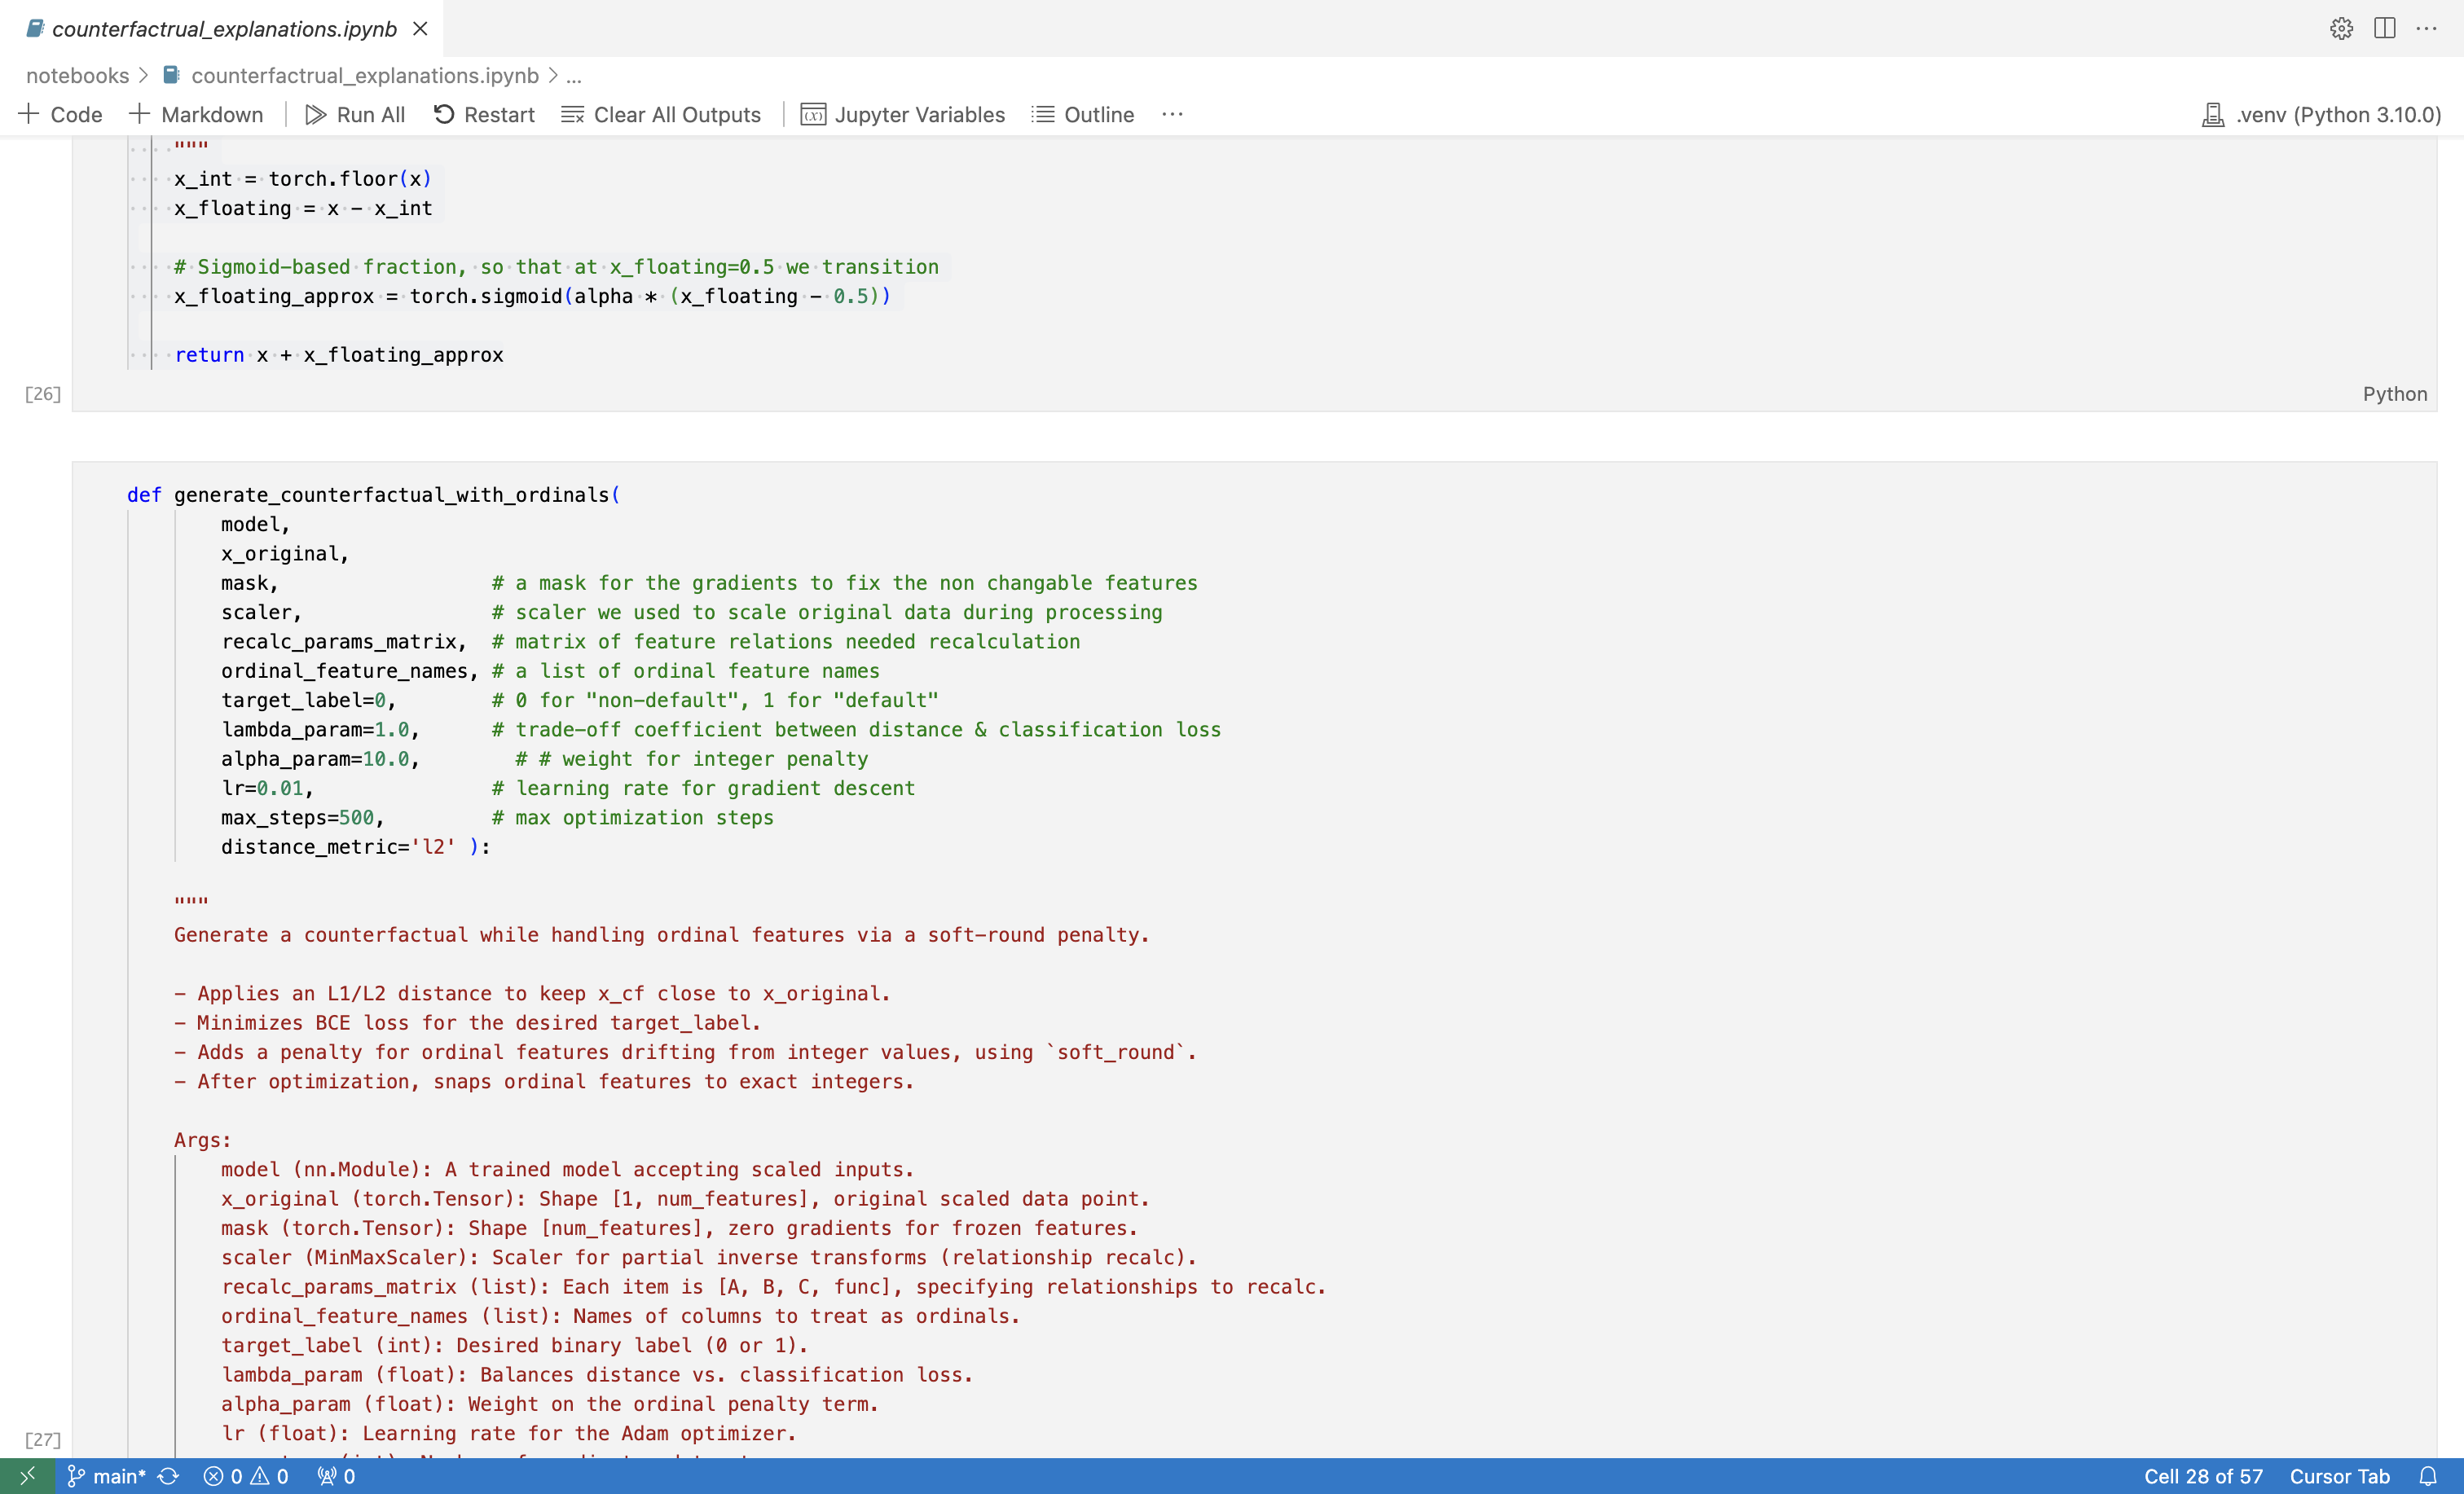
Task: Click the sync changes icon in status bar
Action: [x=168, y=1476]
